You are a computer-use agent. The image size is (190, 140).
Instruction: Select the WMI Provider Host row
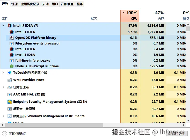click(x=93, y=80)
